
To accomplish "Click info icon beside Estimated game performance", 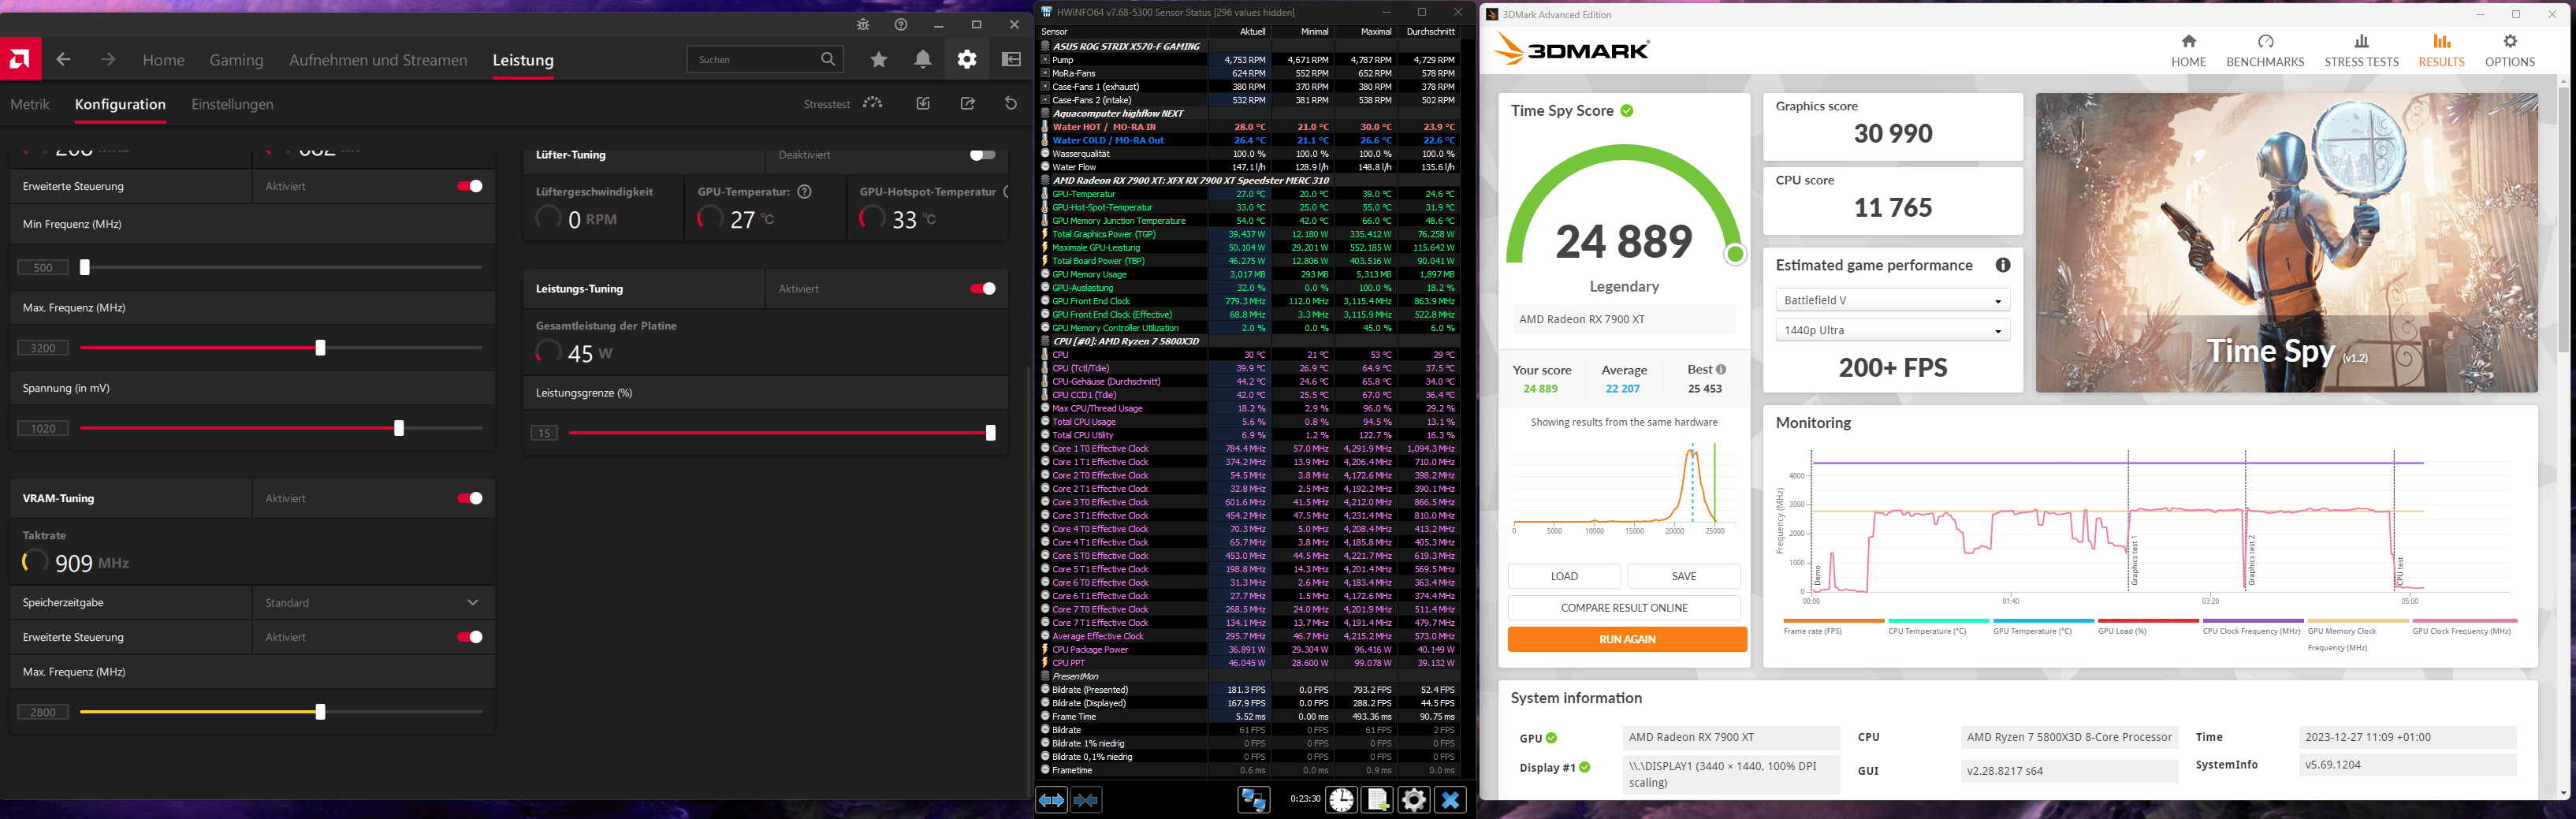I will pyautogui.click(x=2002, y=265).
